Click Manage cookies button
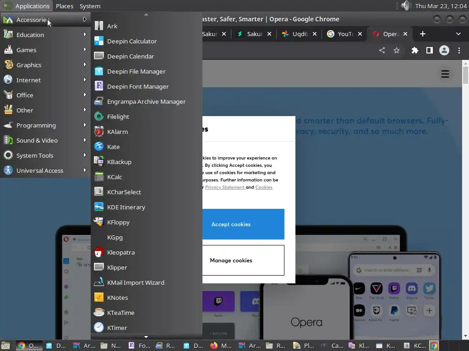 coord(243,260)
